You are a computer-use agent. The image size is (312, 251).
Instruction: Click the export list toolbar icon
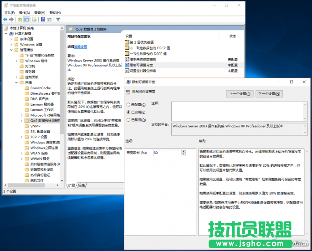(35, 20)
